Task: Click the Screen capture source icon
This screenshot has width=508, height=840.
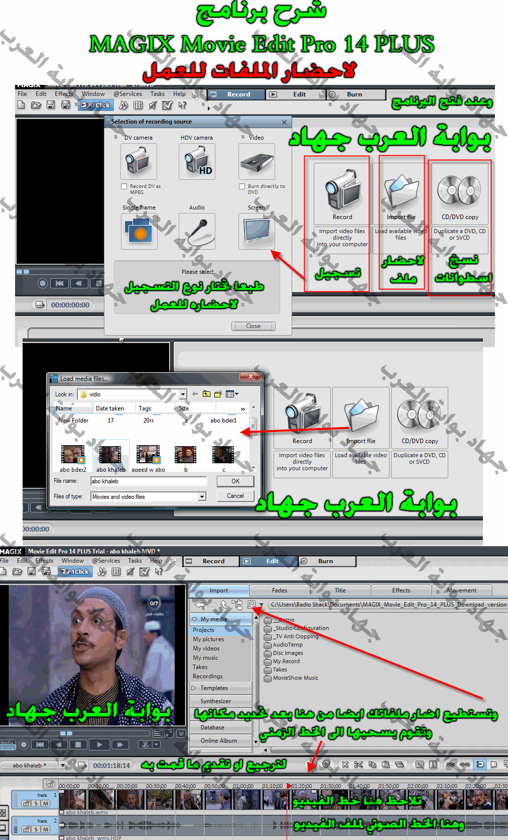Action: tap(257, 231)
